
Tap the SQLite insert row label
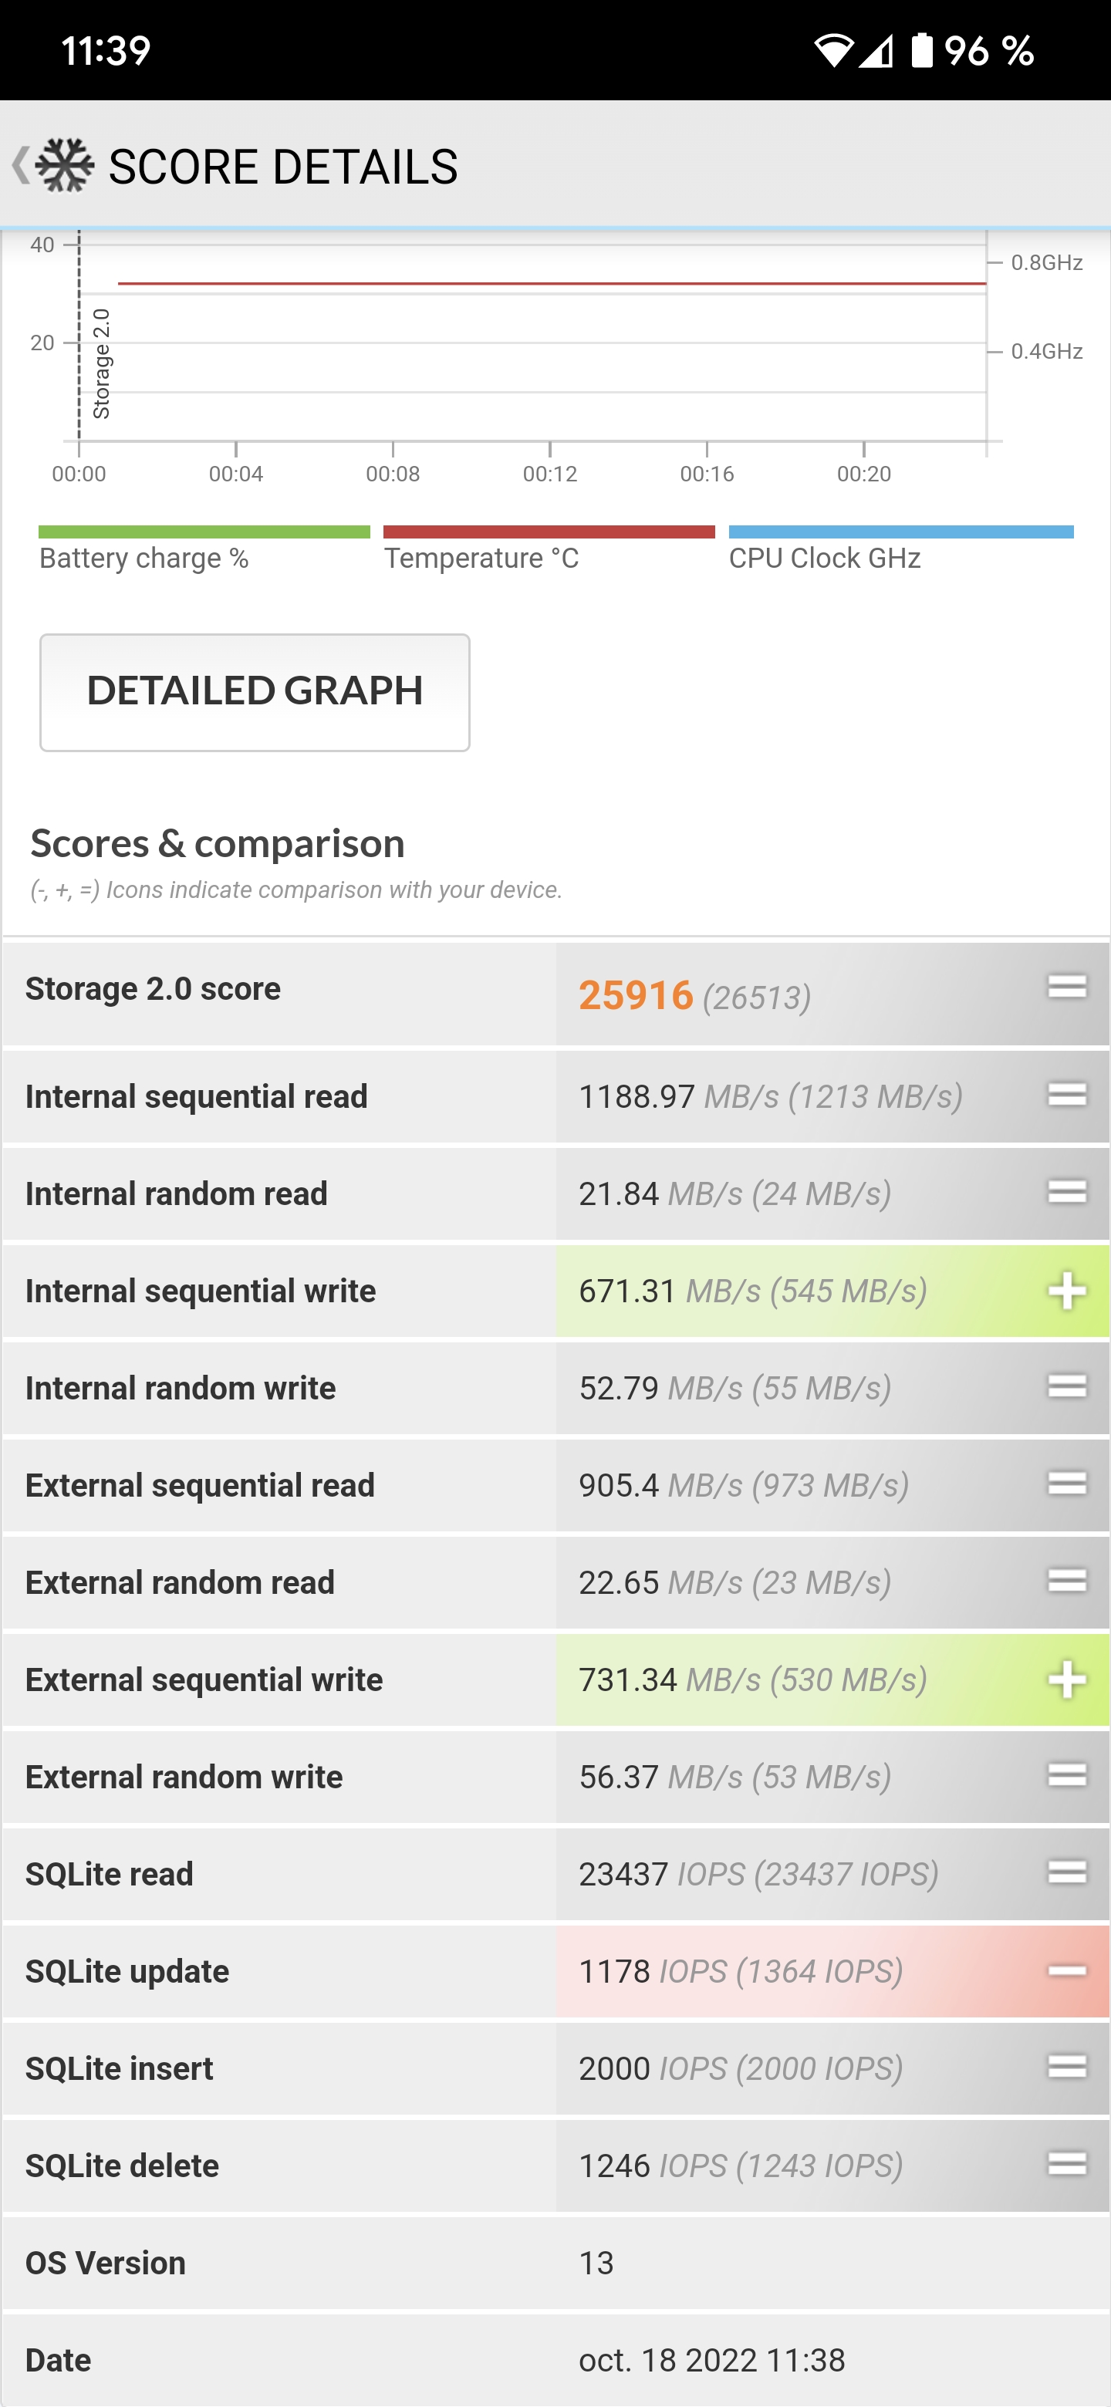120,2069
